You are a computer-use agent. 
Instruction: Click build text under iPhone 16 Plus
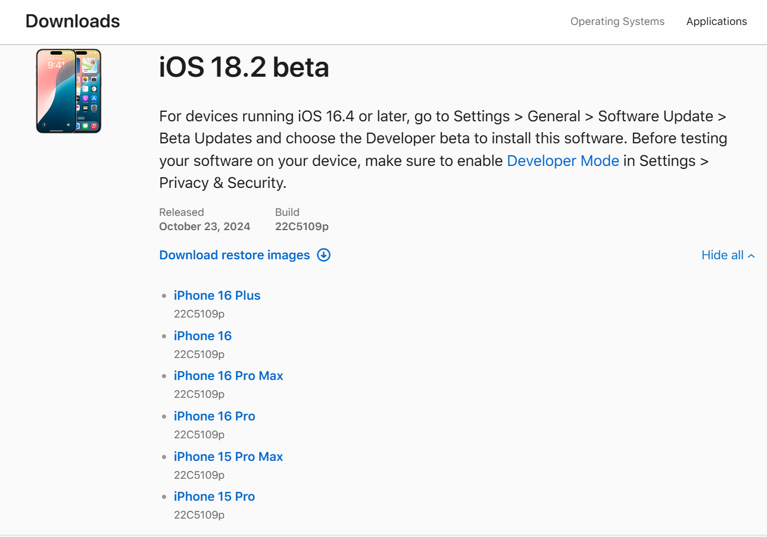(x=199, y=314)
